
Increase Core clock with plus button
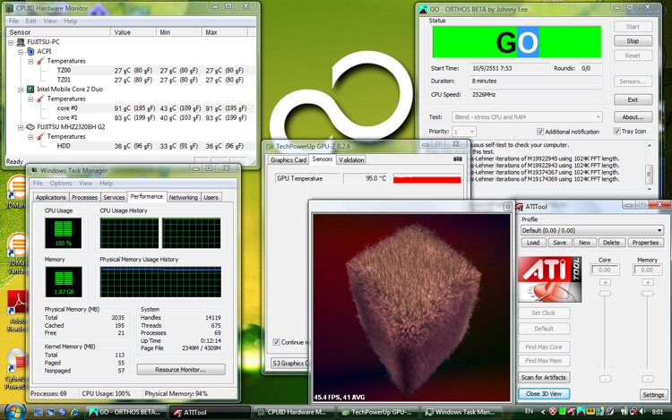(x=605, y=282)
